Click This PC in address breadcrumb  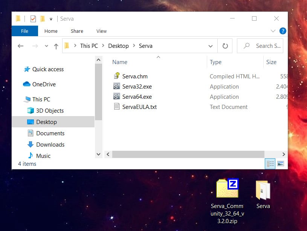pos(89,46)
